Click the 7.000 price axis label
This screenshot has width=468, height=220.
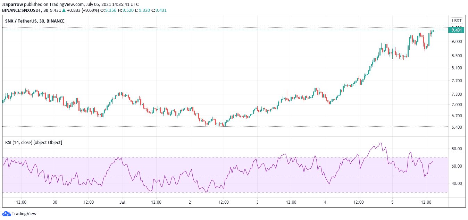[x=456, y=105]
